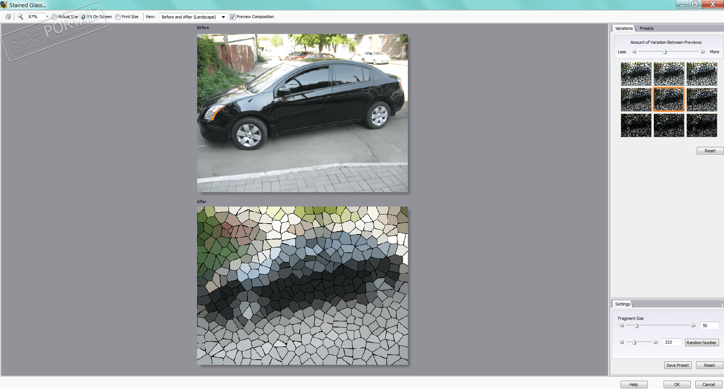Click the Fragment Size value field showing 50
The height and width of the screenshot is (389, 724).
tap(710, 326)
